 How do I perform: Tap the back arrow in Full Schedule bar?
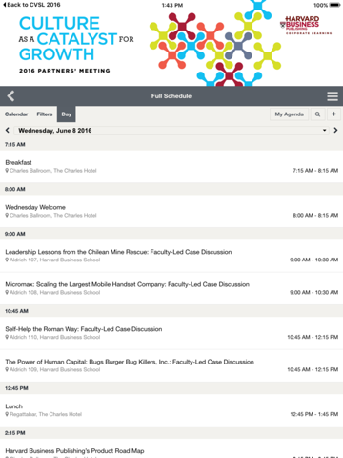[x=10, y=95]
